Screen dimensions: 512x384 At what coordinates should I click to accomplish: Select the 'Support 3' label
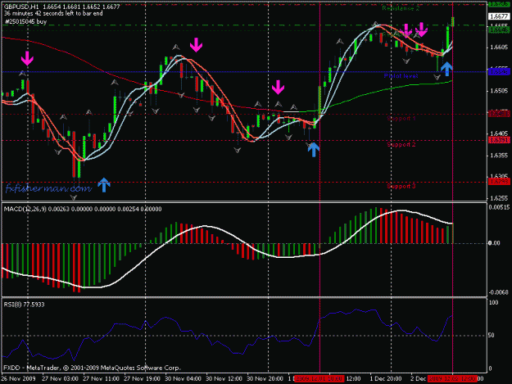(x=401, y=187)
